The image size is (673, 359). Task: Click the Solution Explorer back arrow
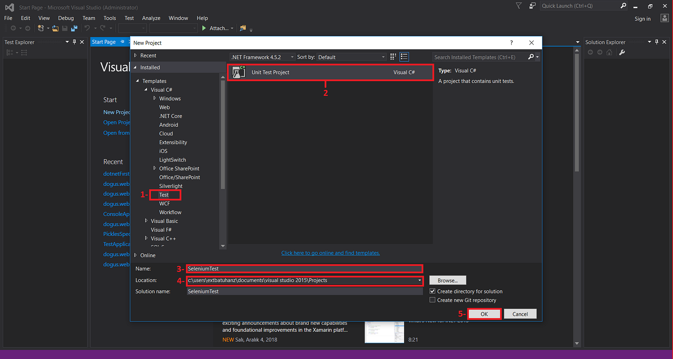pyautogui.click(x=591, y=52)
